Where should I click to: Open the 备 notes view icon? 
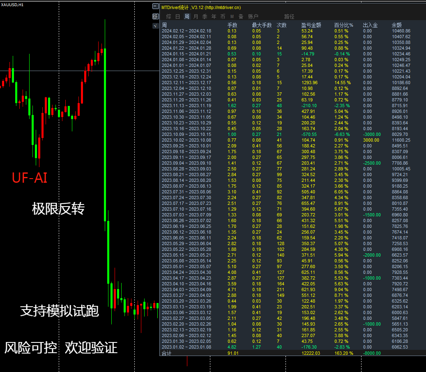pyautogui.click(x=241, y=16)
